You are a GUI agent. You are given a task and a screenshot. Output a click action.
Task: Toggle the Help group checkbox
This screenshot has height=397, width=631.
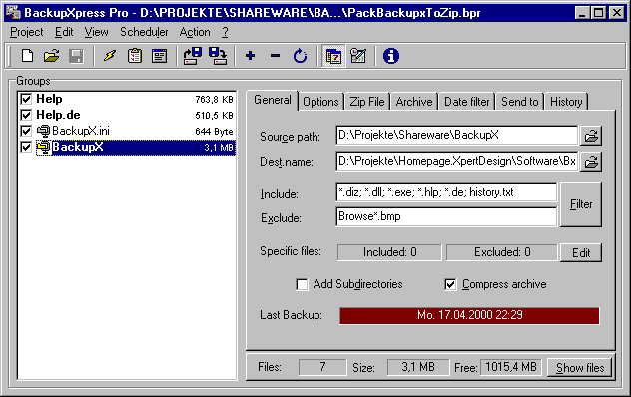[26, 99]
